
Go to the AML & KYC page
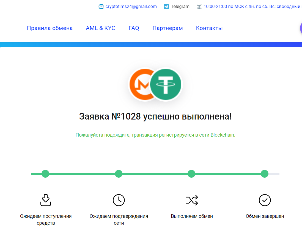coord(101,28)
